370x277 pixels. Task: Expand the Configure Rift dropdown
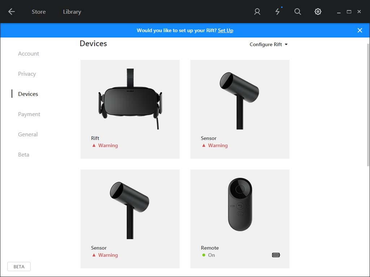[268, 44]
